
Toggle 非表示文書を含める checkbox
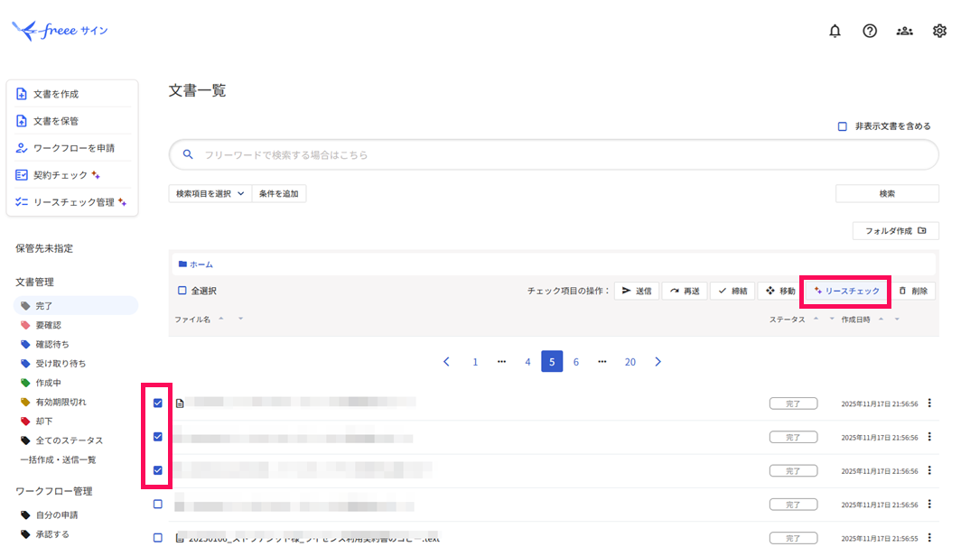[x=842, y=126]
